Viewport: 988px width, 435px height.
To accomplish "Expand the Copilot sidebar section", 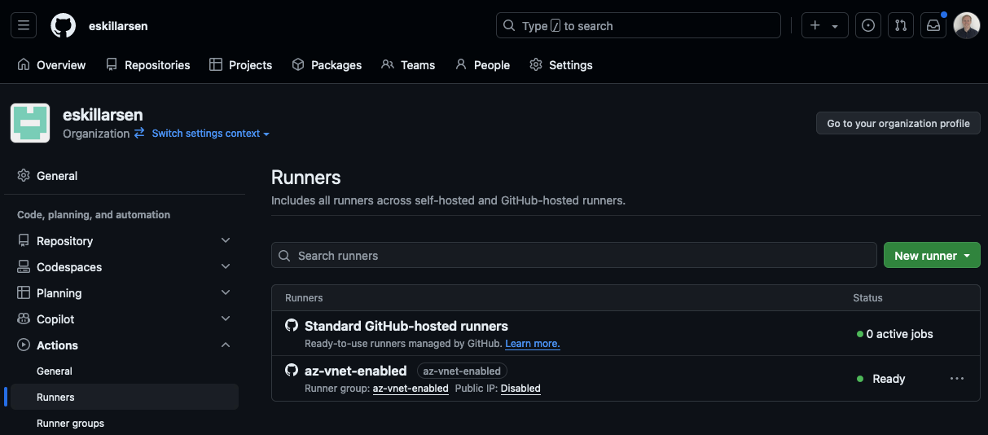I will [x=125, y=319].
